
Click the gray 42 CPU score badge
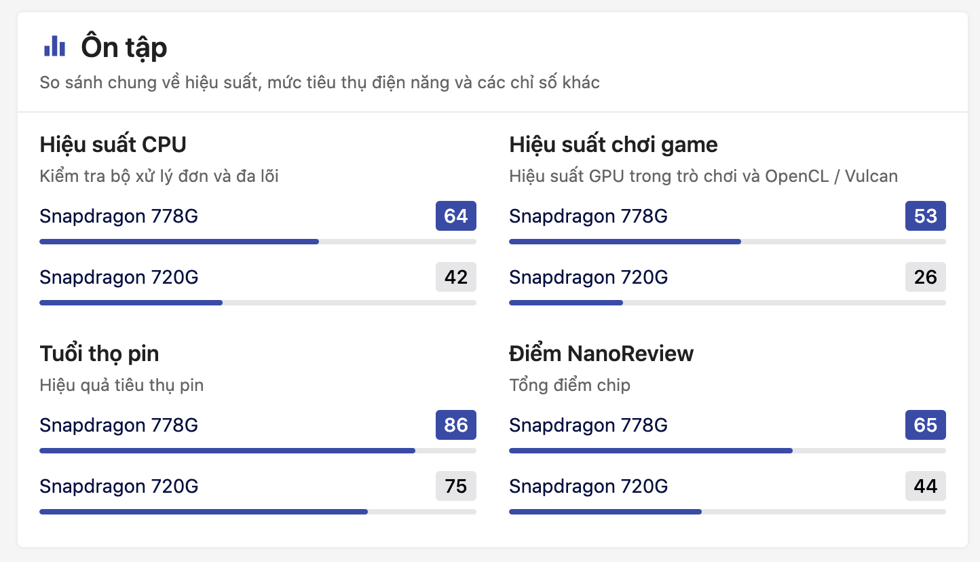[x=455, y=277]
